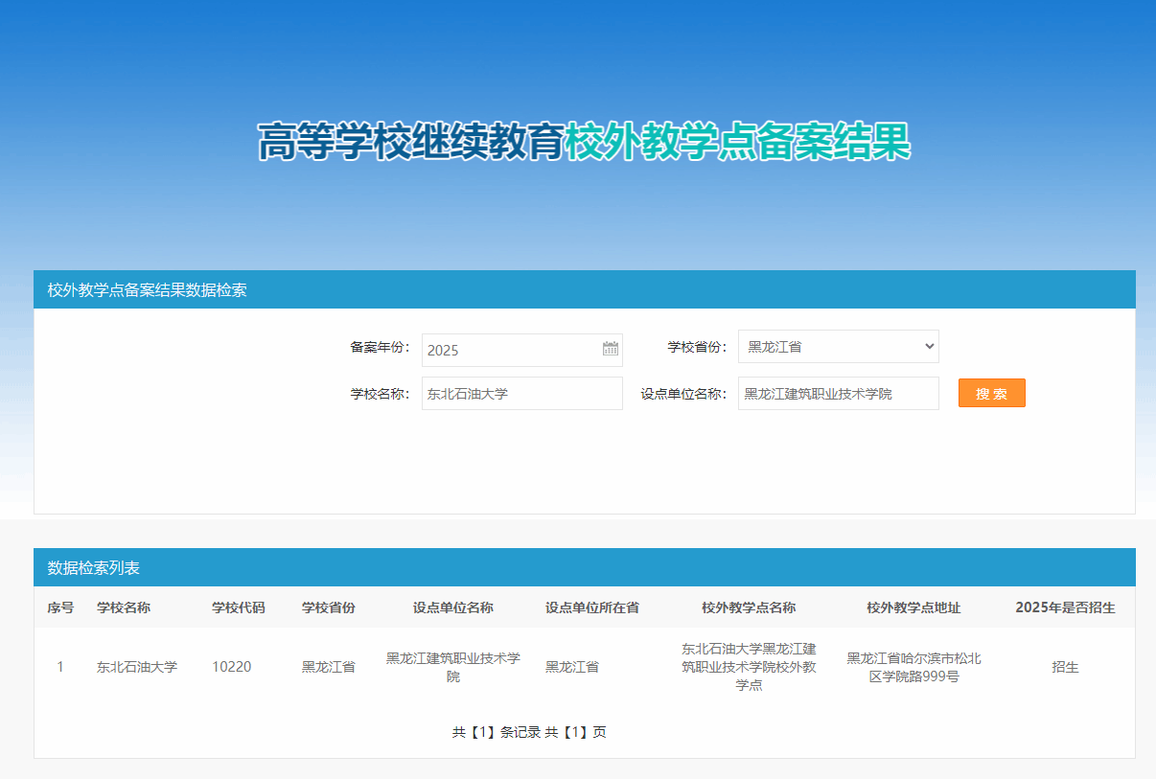The width and height of the screenshot is (1156, 779).
Task: Click the 备案年份 label
Action: [380, 347]
